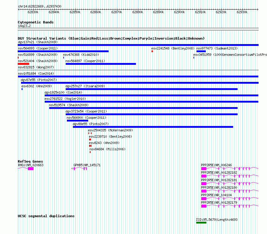The width and height of the screenshot is (267, 234).
Task: Click the esv2241548 (Bentley2008) red marker
Action: pyautogui.click(x=152, y=51)
